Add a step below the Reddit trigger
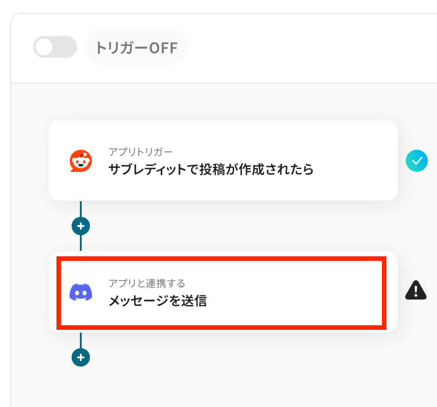The width and height of the screenshot is (437, 407). pyautogui.click(x=81, y=226)
